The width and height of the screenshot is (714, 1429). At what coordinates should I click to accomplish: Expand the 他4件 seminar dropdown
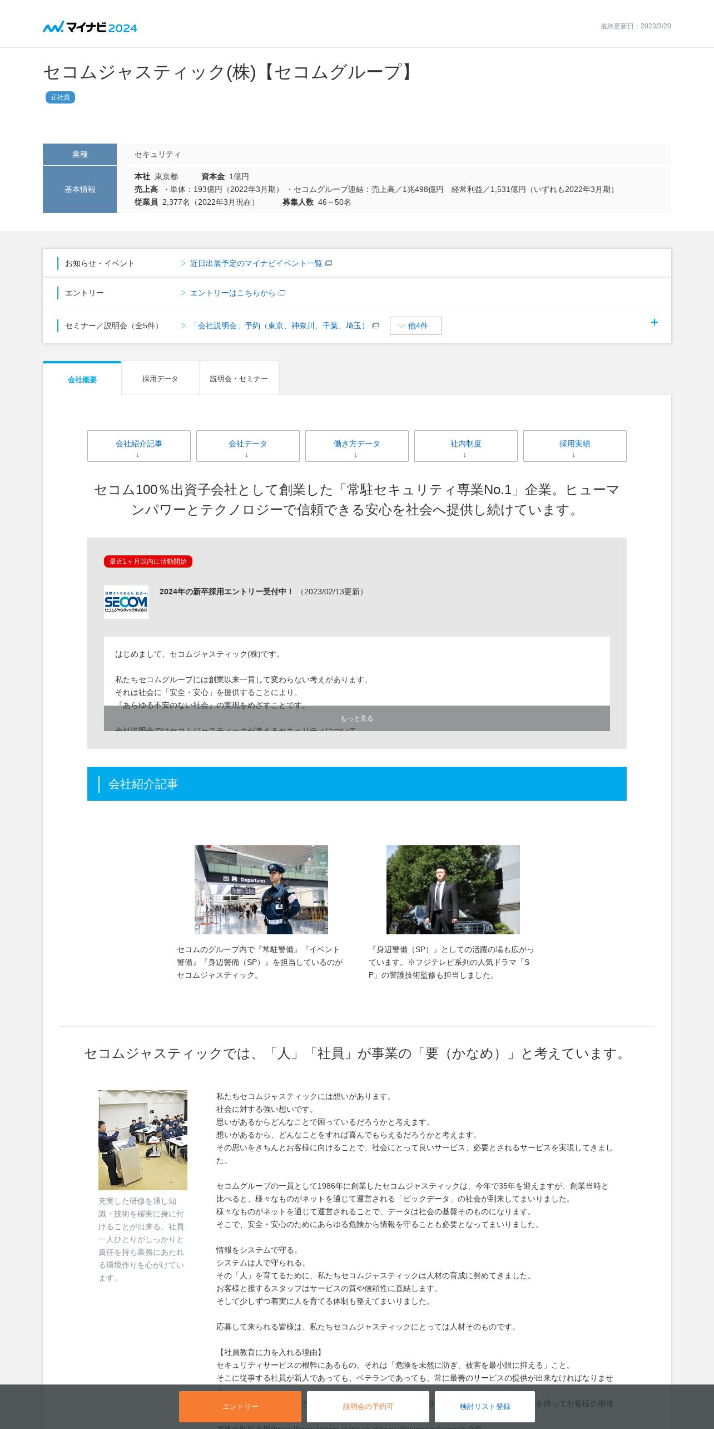point(416,326)
